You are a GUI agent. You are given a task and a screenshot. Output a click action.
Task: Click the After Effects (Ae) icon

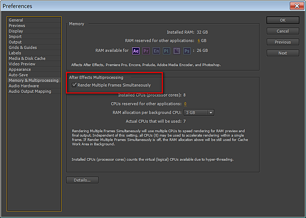(136, 51)
